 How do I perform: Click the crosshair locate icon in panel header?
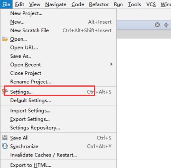[157, 25]
